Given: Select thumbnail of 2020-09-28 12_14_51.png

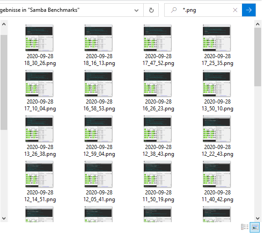Looking at the screenshot, I should [39, 174].
